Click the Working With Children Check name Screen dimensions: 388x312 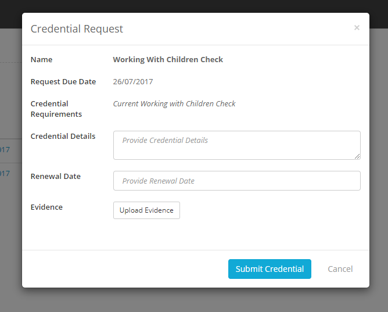[x=168, y=59]
